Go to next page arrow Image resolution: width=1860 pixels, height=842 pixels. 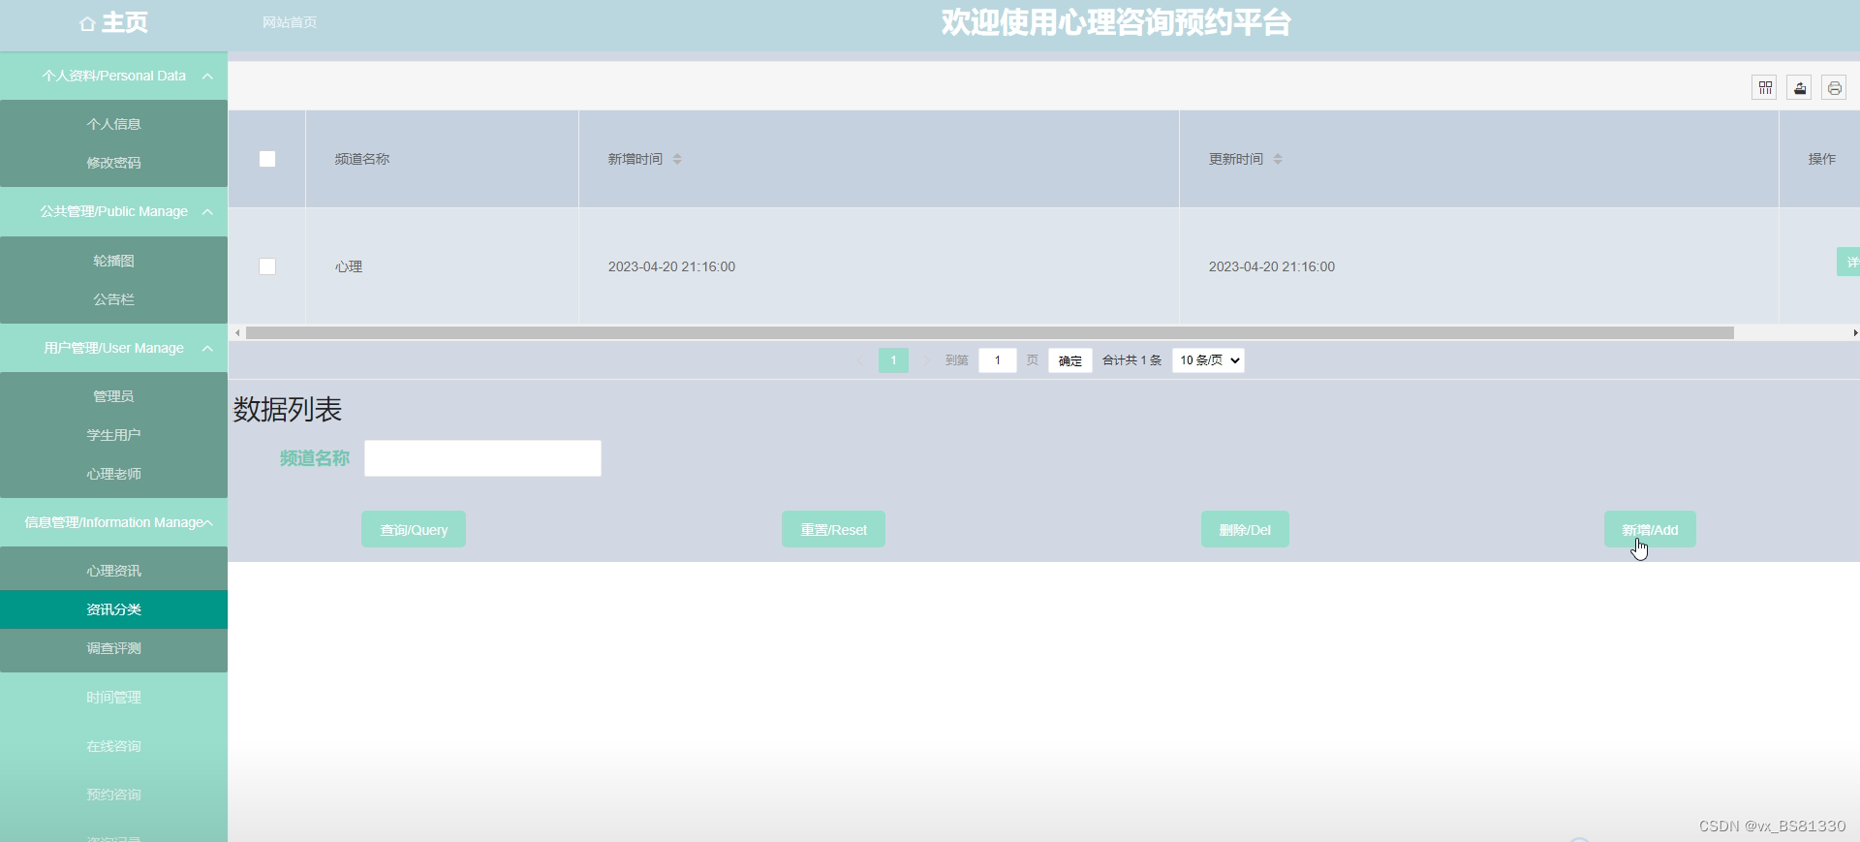tap(926, 360)
